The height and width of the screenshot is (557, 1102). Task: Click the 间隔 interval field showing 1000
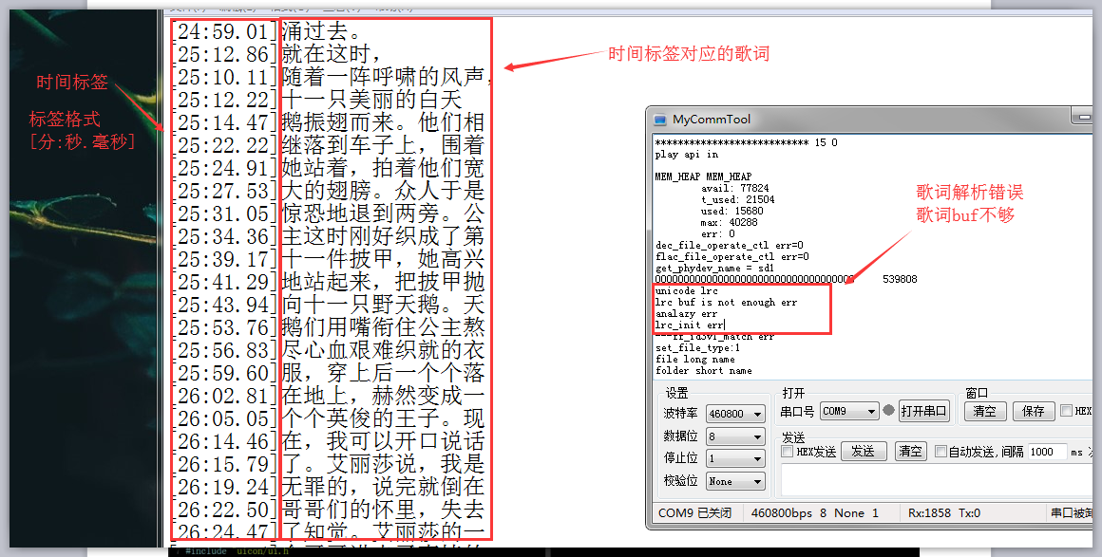pyautogui.click(x=1047, y=452)
